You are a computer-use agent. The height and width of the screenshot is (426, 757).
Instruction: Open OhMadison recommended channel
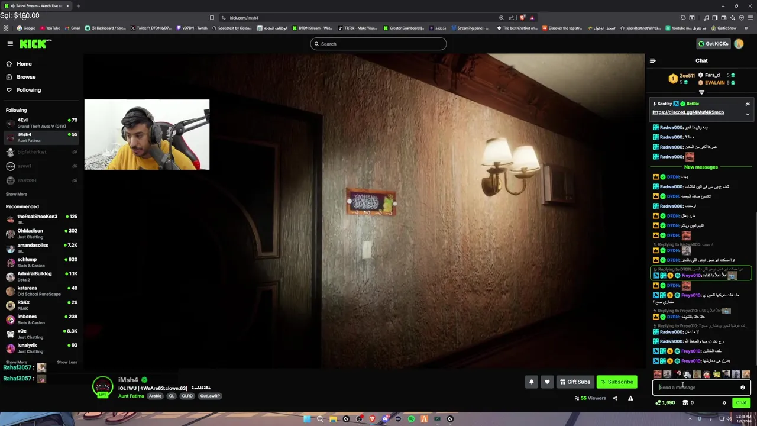(41, 233)
